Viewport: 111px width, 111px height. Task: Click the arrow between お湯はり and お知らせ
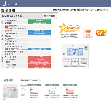[43, 85]
